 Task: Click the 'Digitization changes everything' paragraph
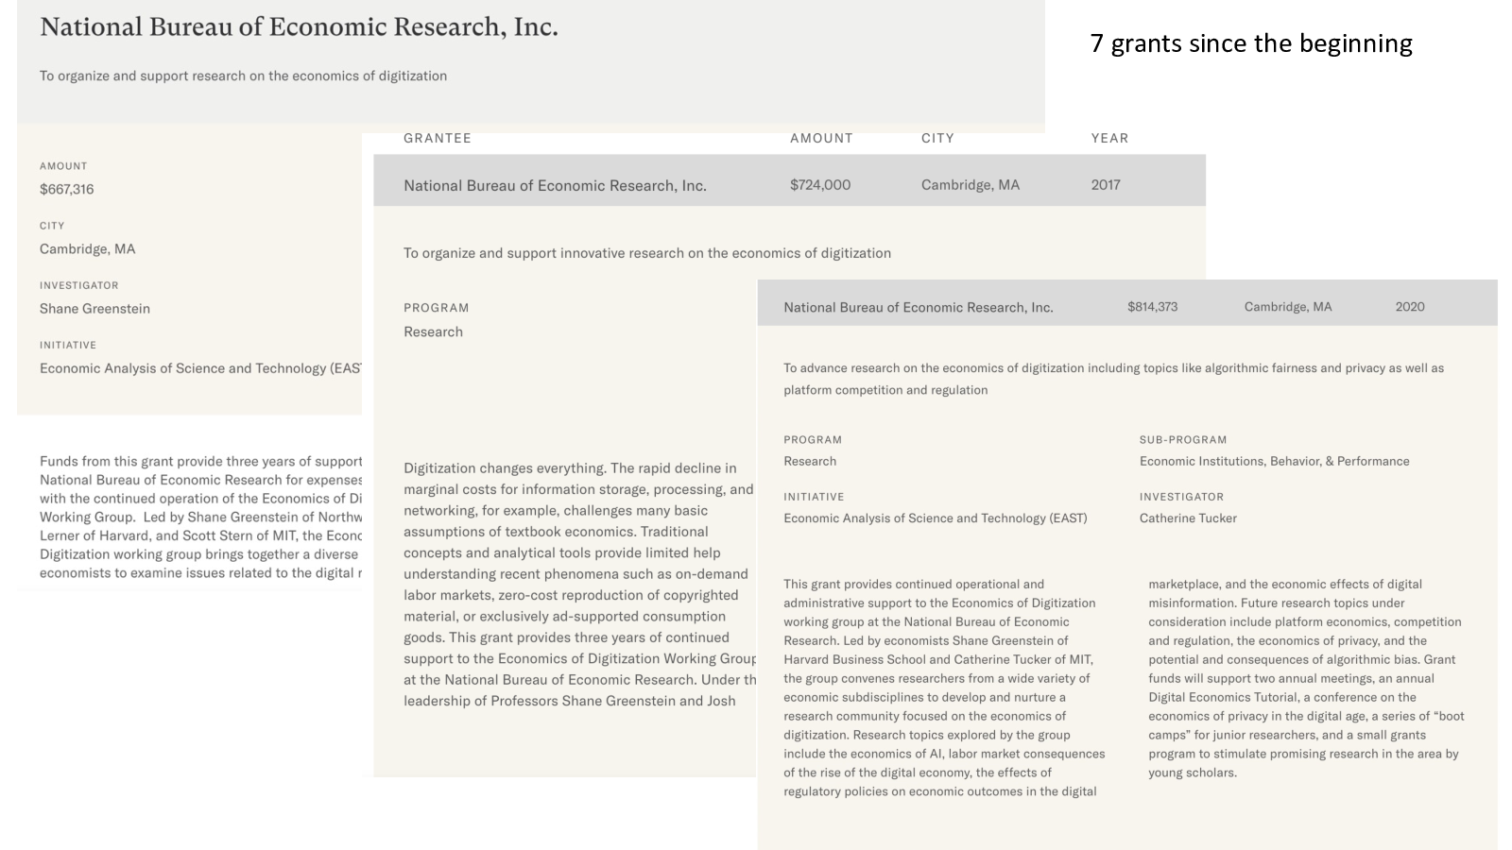pos(580,585)
